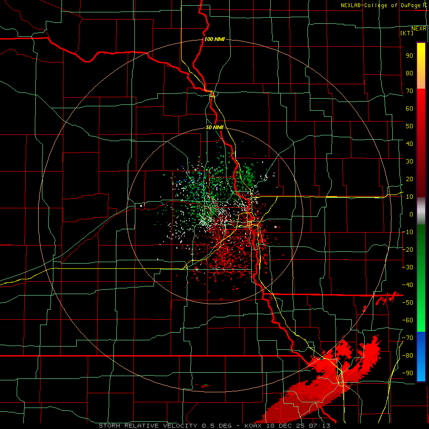Select the -20 value on the velocity scale

408,249
